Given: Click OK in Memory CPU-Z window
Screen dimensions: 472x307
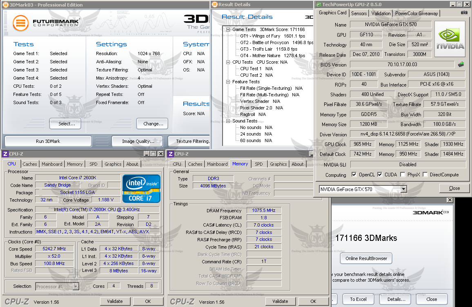Looking at the screenshot, I should click(x=313, y=301).
